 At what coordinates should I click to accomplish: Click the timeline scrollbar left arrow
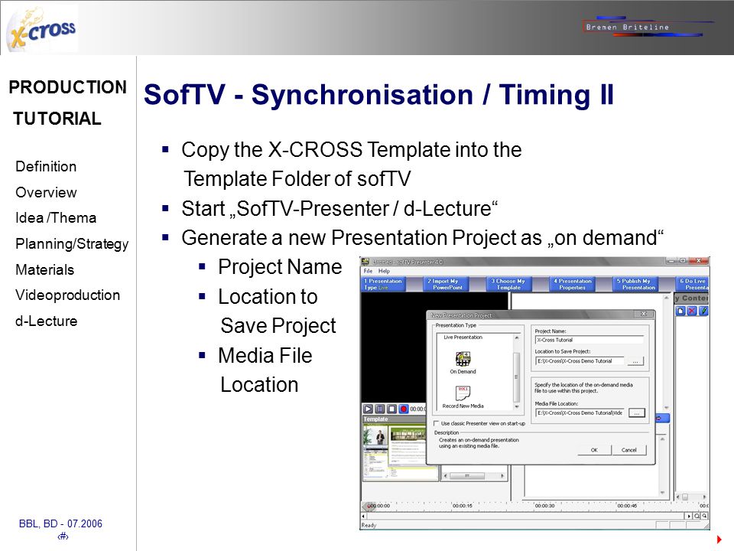tap(364, 516)
